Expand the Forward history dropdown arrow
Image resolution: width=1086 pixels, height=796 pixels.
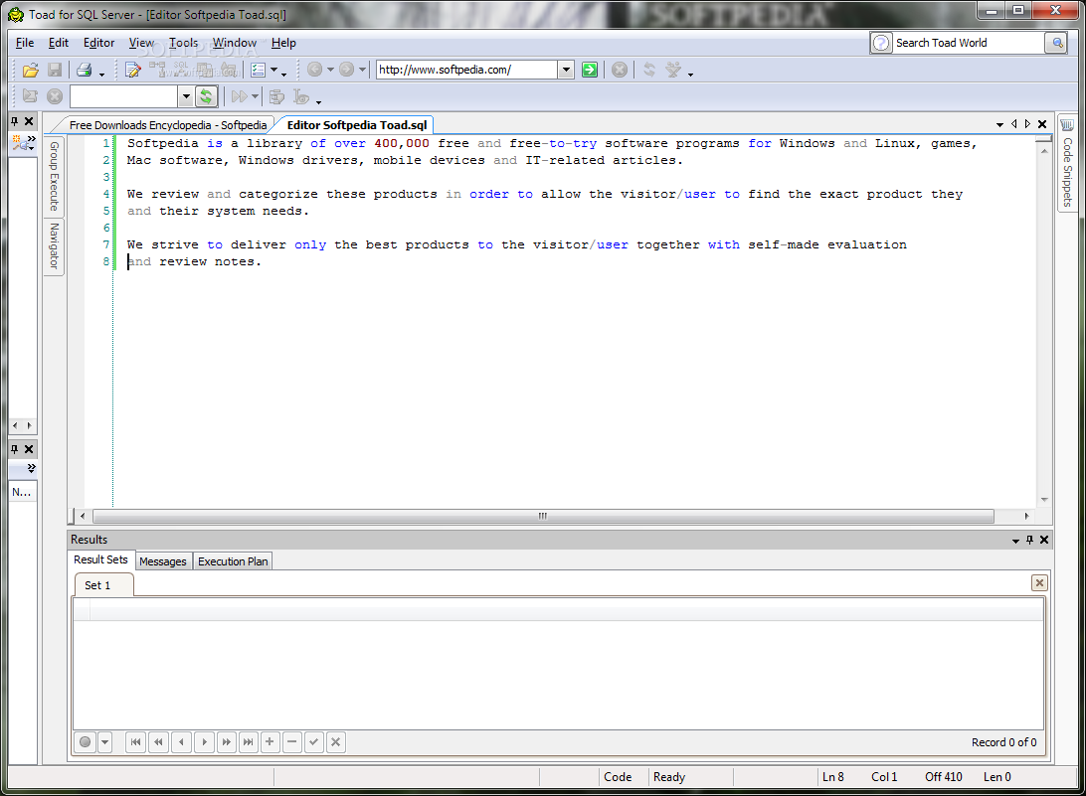pos(362,70)
